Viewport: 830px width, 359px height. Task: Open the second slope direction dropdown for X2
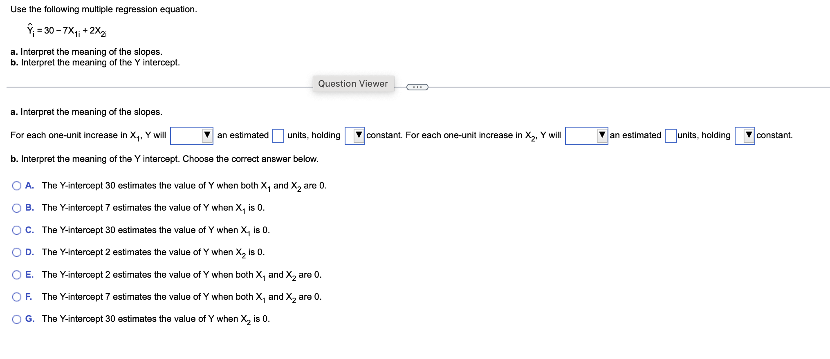tap(586, 136)
